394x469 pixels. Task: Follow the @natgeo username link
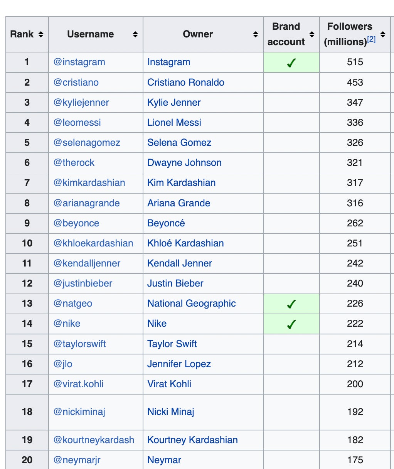[x=73, y=304]
